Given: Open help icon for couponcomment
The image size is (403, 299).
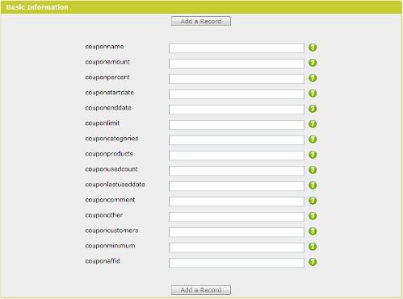Looking at the screenshot, I should [313, 201].
